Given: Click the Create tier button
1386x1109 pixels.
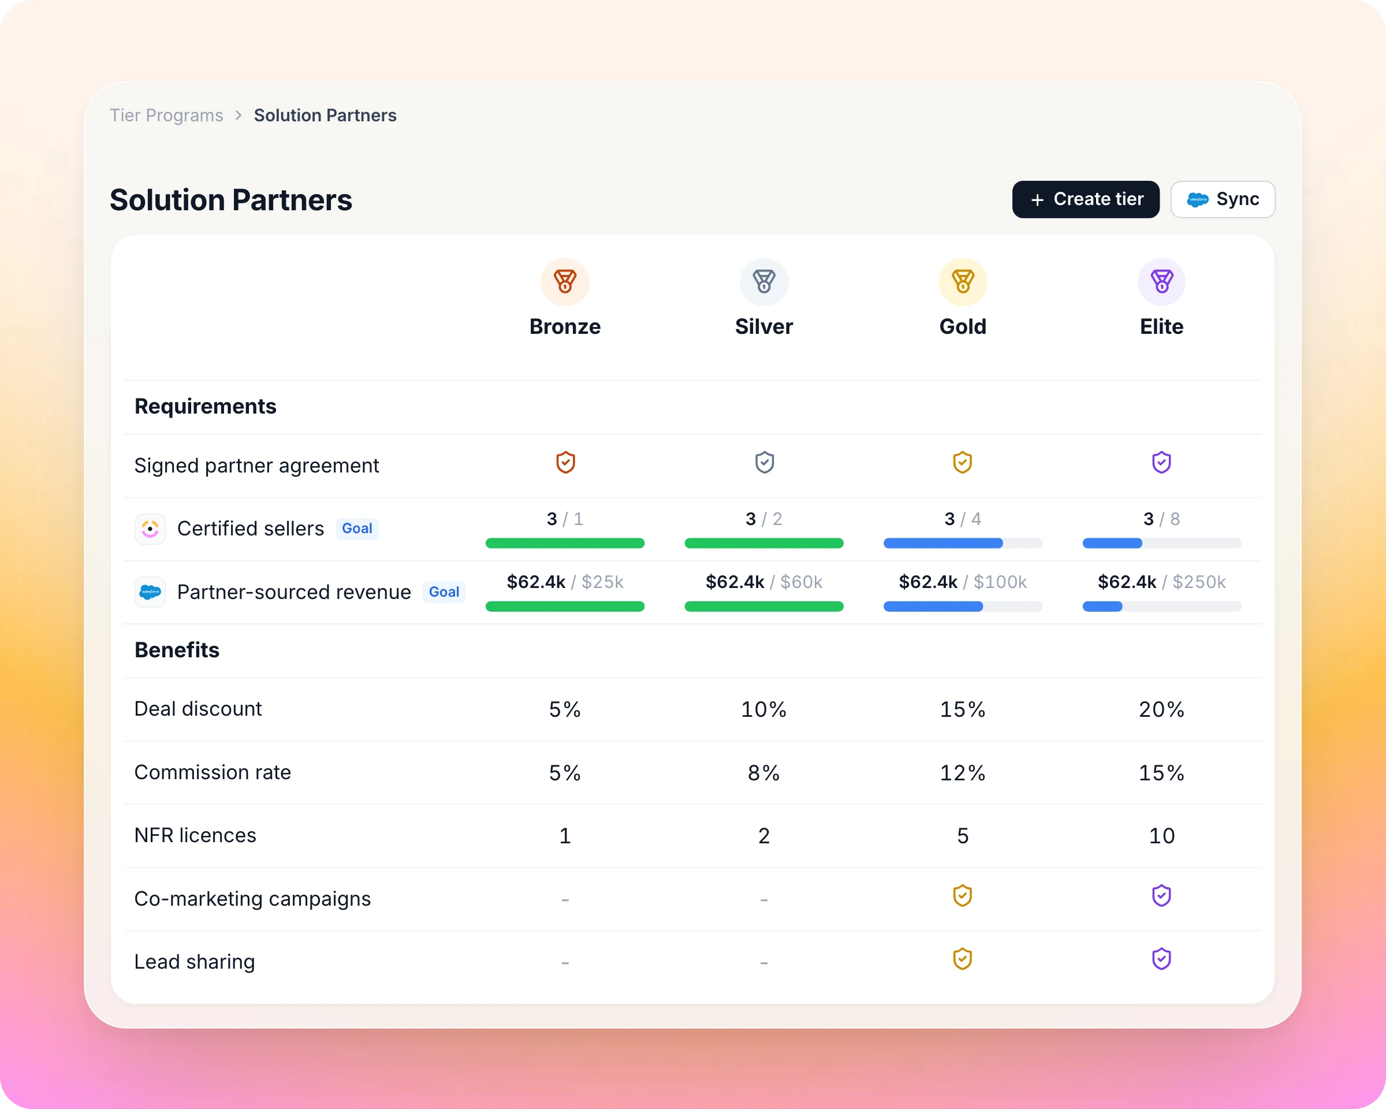Looking at the screenshot, I should [x=1085, y=199].
